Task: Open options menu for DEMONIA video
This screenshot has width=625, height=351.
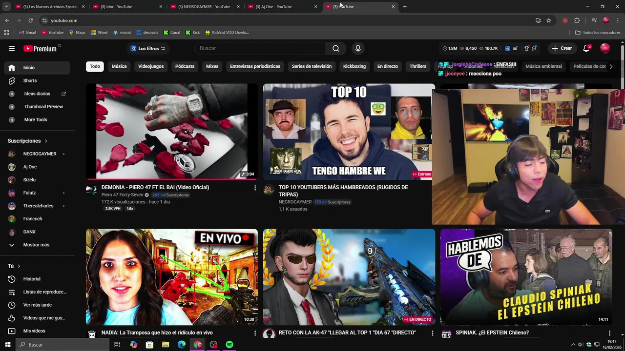Action: 255,188
